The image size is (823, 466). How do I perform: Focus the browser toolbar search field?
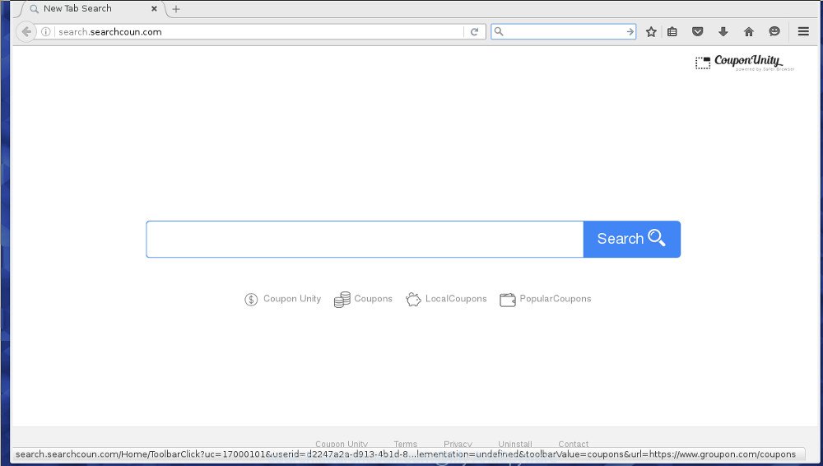(564, 31)
